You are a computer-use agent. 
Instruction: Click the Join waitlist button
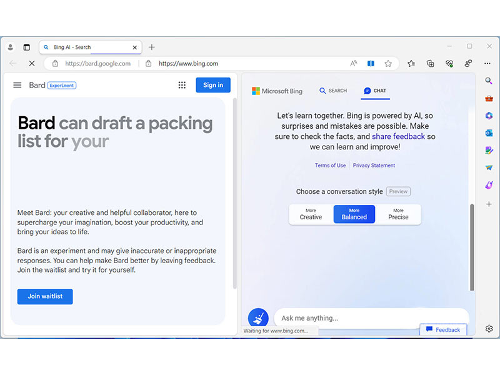point(45,296)
